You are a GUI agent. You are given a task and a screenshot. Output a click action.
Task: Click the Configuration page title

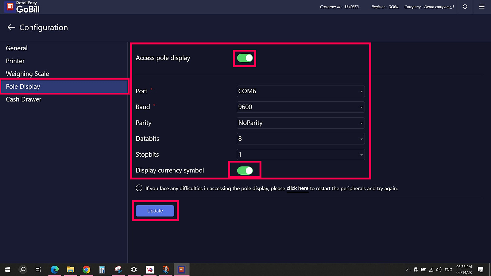click(44, 28)
